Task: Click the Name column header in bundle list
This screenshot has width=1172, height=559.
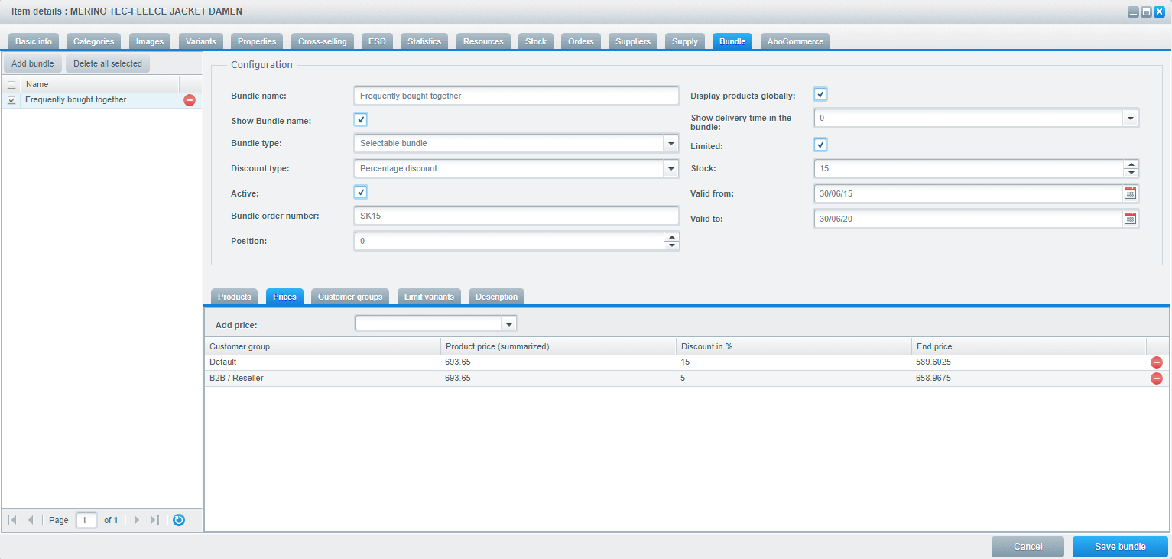Action: (x=100, y=85)
